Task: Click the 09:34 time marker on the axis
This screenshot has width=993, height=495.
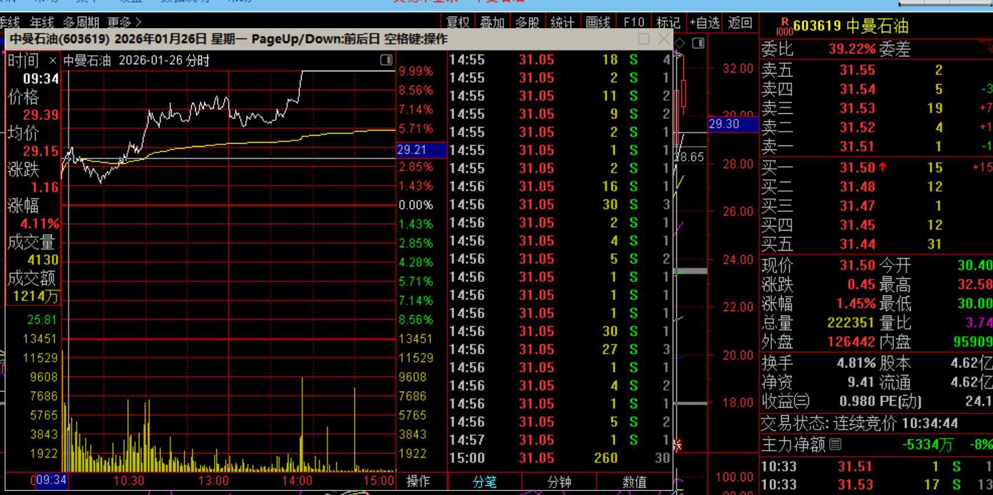Action: click(x=51, y=480)
